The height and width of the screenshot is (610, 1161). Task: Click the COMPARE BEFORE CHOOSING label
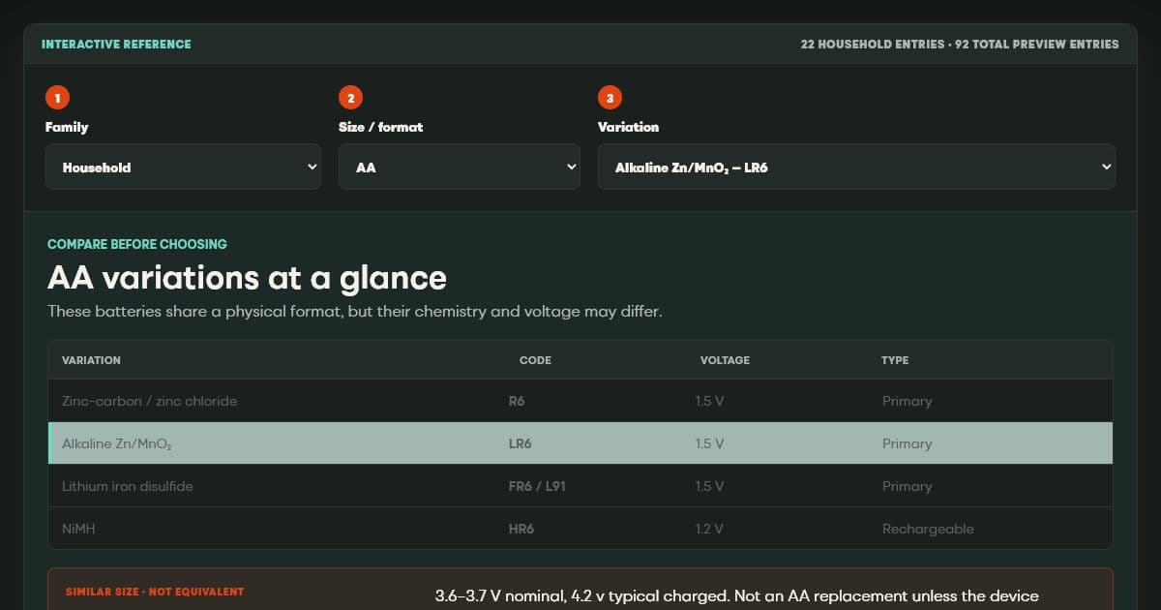(x=137, y=244)
